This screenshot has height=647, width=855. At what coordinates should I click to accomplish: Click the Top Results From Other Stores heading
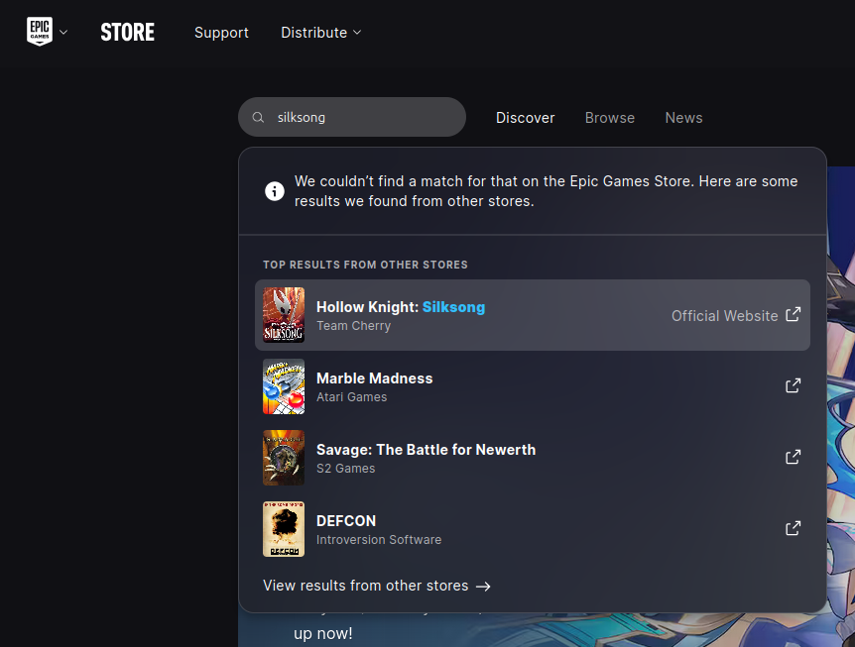click(365, 265)
